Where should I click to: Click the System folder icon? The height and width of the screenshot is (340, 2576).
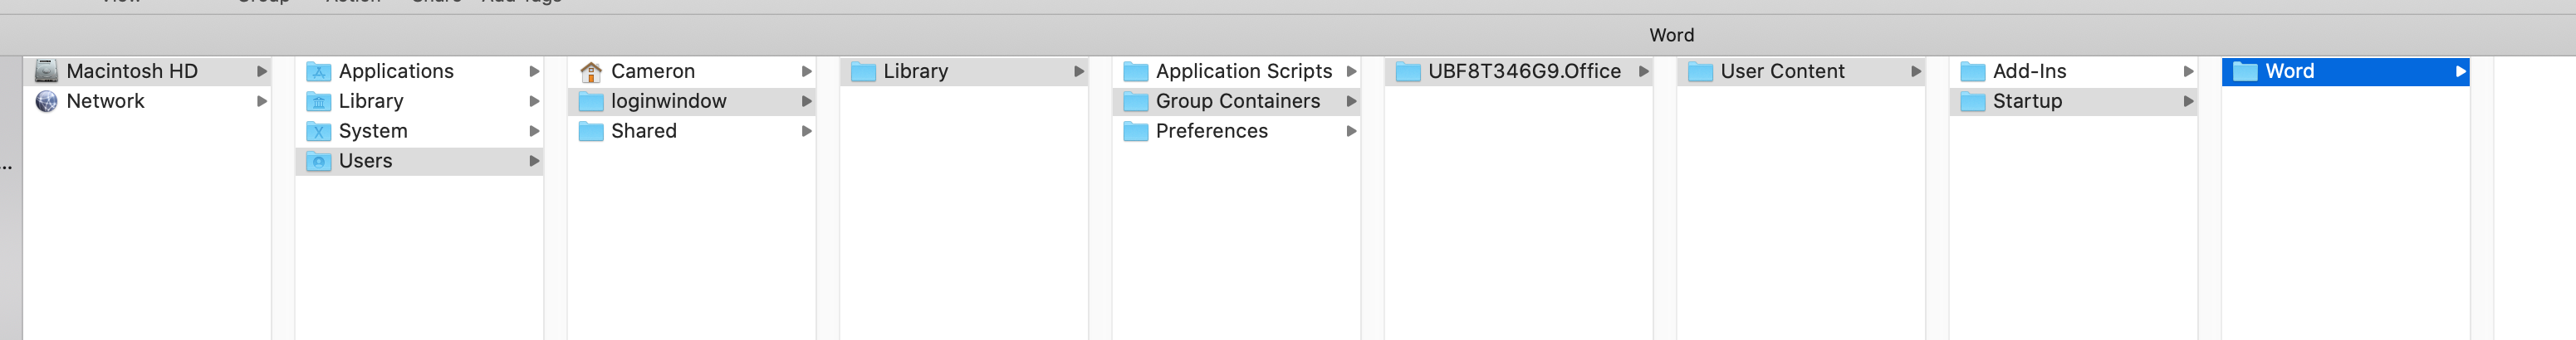pyautogui.click(x=318, y=131)
